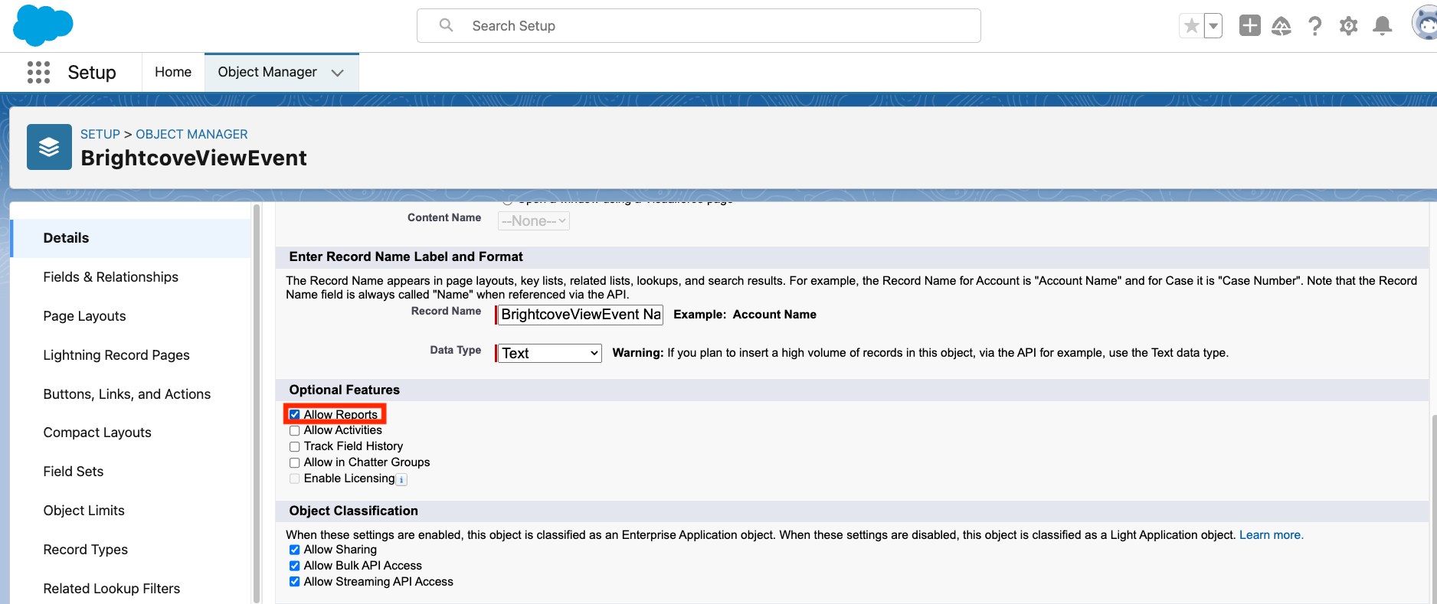Uncheck Allow Streaming API Access checkbox
Image resolution: width=1437 pixels, height=604 pixels.
pyautogui.click(x=294, y=582)
